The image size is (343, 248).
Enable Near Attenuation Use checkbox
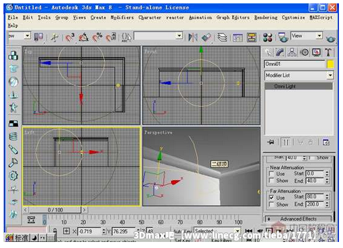point(272,174)
